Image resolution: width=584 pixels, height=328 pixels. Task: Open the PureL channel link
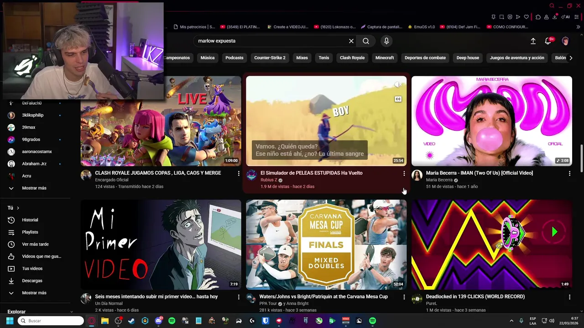pos(432,303)
